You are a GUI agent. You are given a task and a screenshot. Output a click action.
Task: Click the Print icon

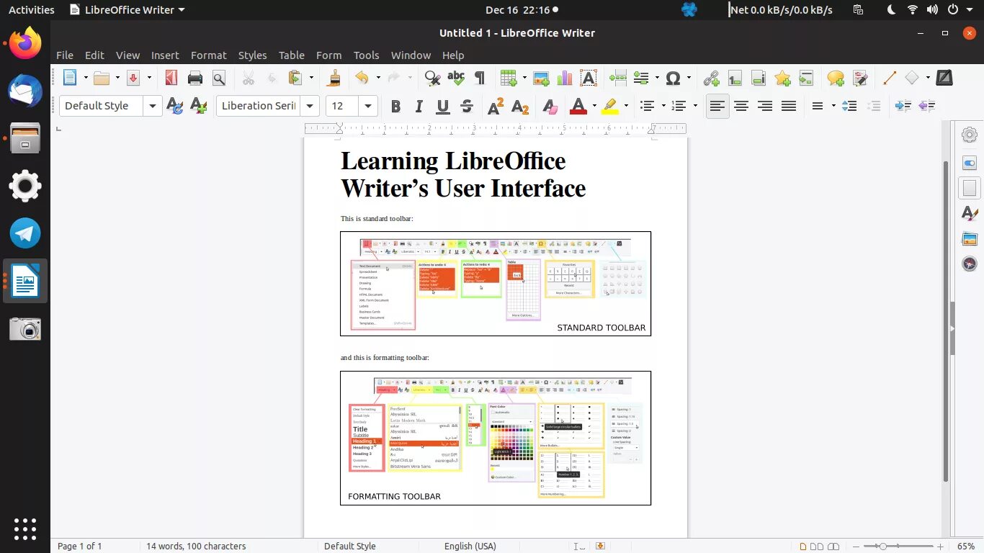[195, 78]
